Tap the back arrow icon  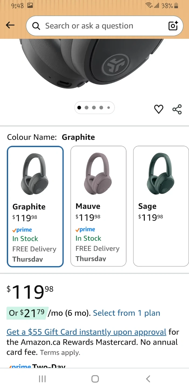[x=10, y=25]
